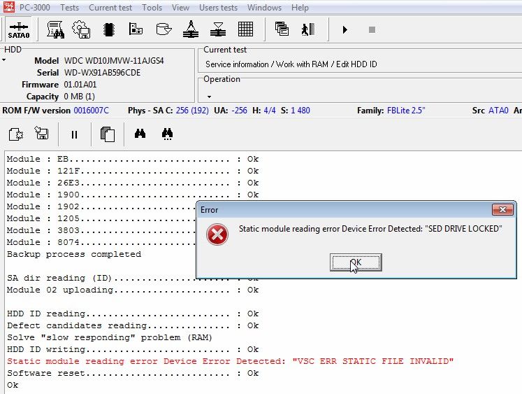Click the log line Module : 1900
The width and height of the screenshot is (522, 394).
133,195
